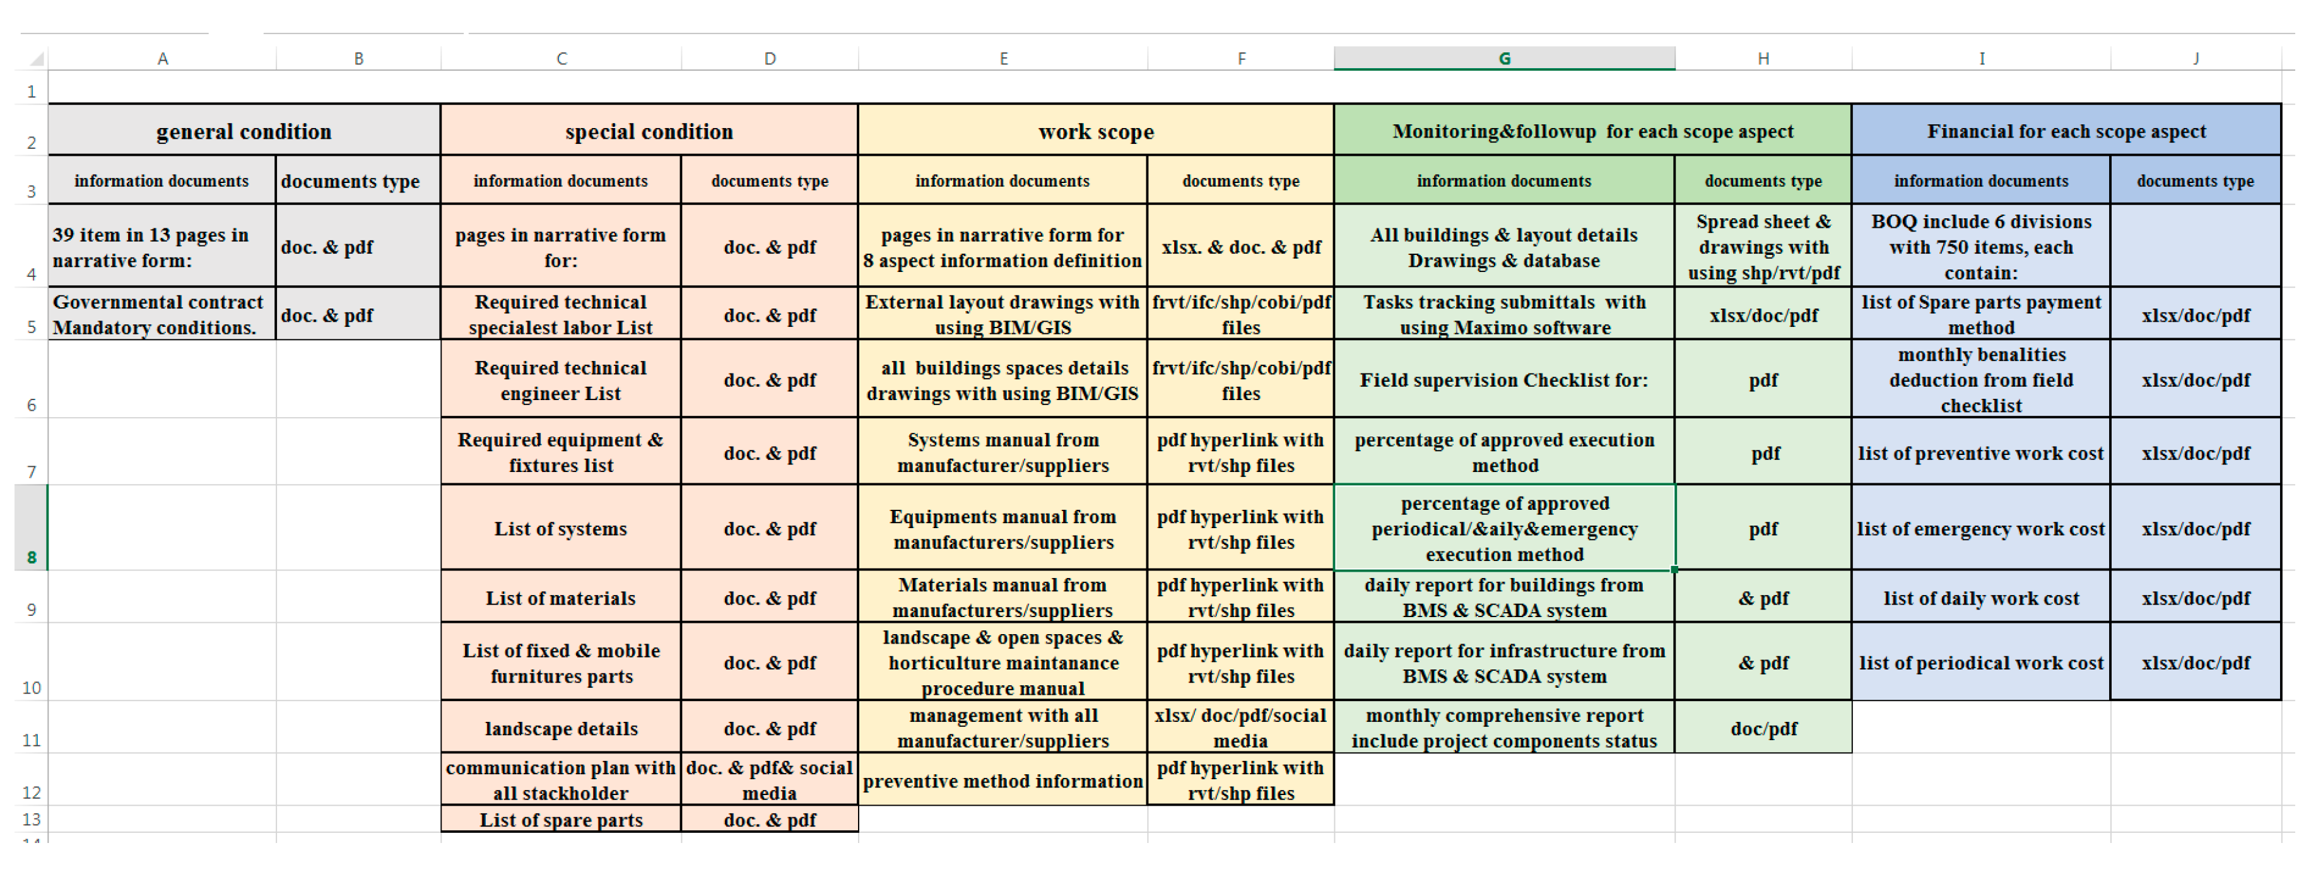Viewport: 2311px width, 884px height.
Task: Click row 11 header
Action: point(30,728)
